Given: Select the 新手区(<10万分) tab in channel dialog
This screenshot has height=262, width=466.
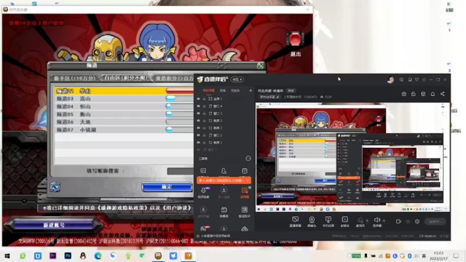Looking at the screenshot, I should [75, 79].
